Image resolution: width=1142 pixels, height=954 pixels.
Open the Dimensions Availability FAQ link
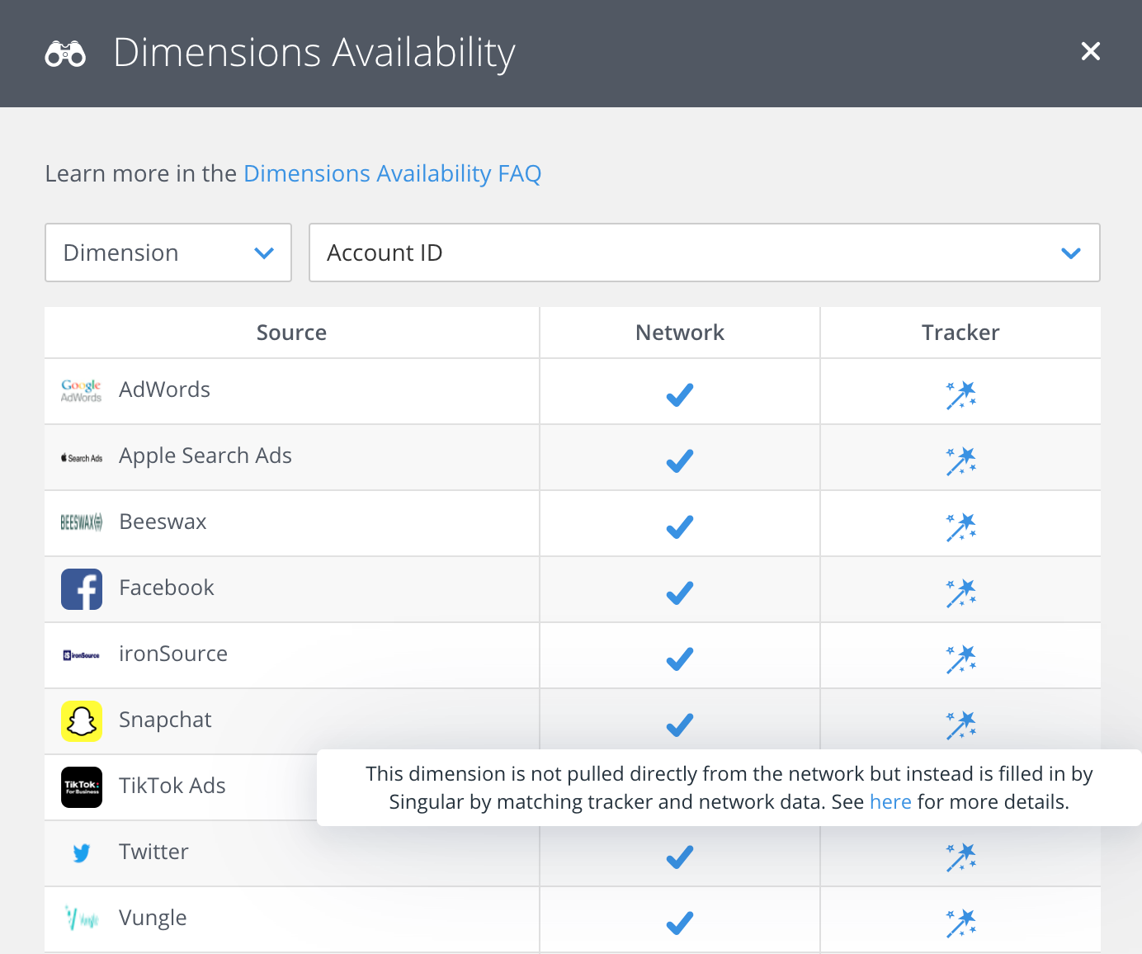(x=392, y=173)
